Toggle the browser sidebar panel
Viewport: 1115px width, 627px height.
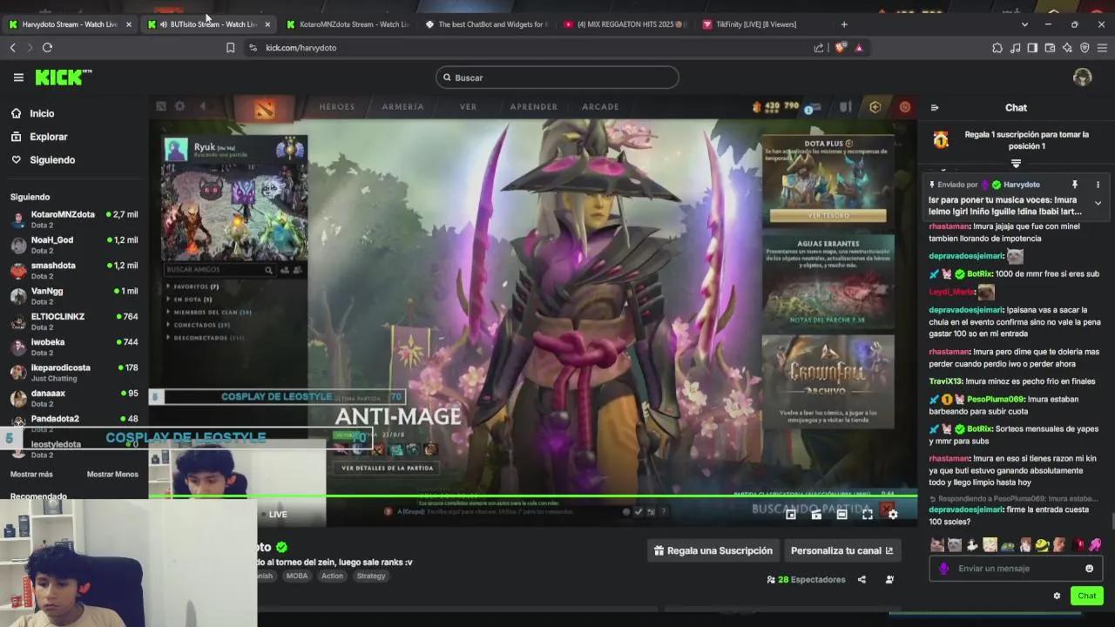coord(1032,48)
